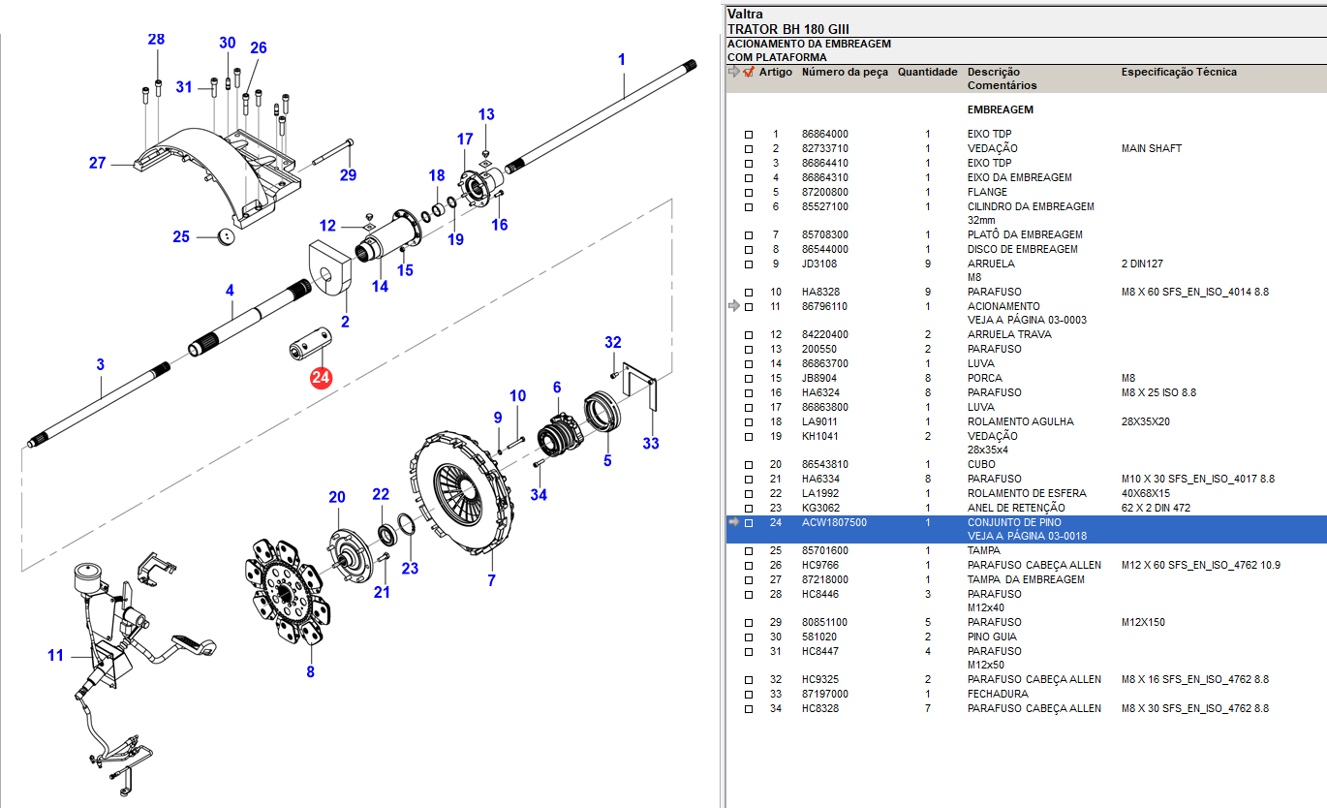This screenshot has width=1327, height=808.
Task: Open part number 86796110 ACIONAMENTO link
Action: (824, 306)
